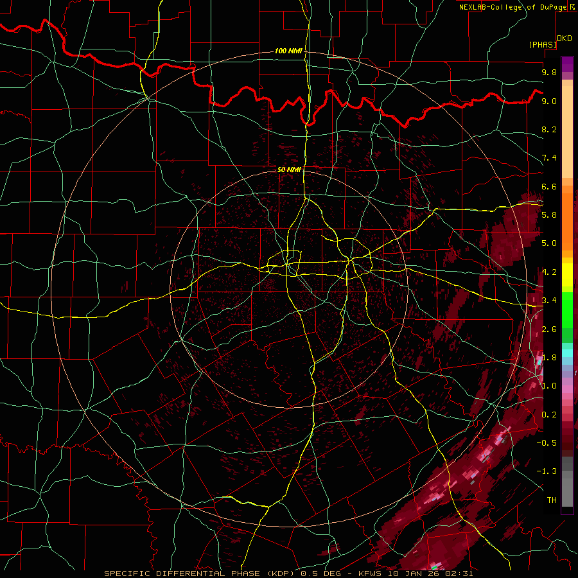Pick the bright green segment of color bar
578x578 pixels.
click(x=567, y=310)
